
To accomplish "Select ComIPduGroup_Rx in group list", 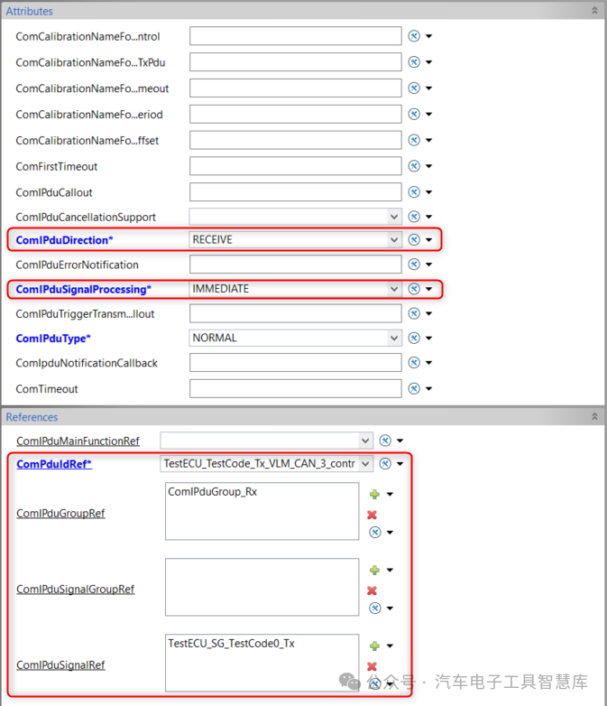I will (212, 492).
